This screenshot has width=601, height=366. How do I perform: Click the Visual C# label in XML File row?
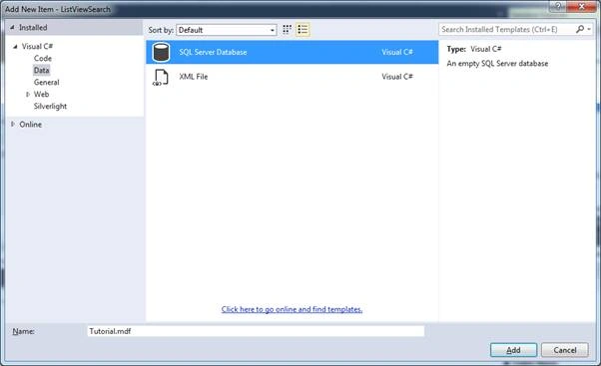click(397, 77)
